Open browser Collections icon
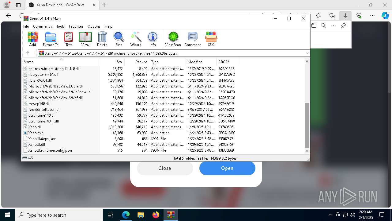This screenshot has height=221, width=392. pos(332,16)
